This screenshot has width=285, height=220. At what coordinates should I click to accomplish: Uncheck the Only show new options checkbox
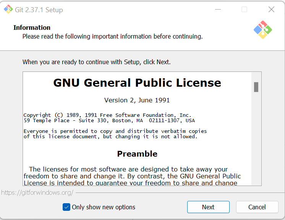click(66, 207)
